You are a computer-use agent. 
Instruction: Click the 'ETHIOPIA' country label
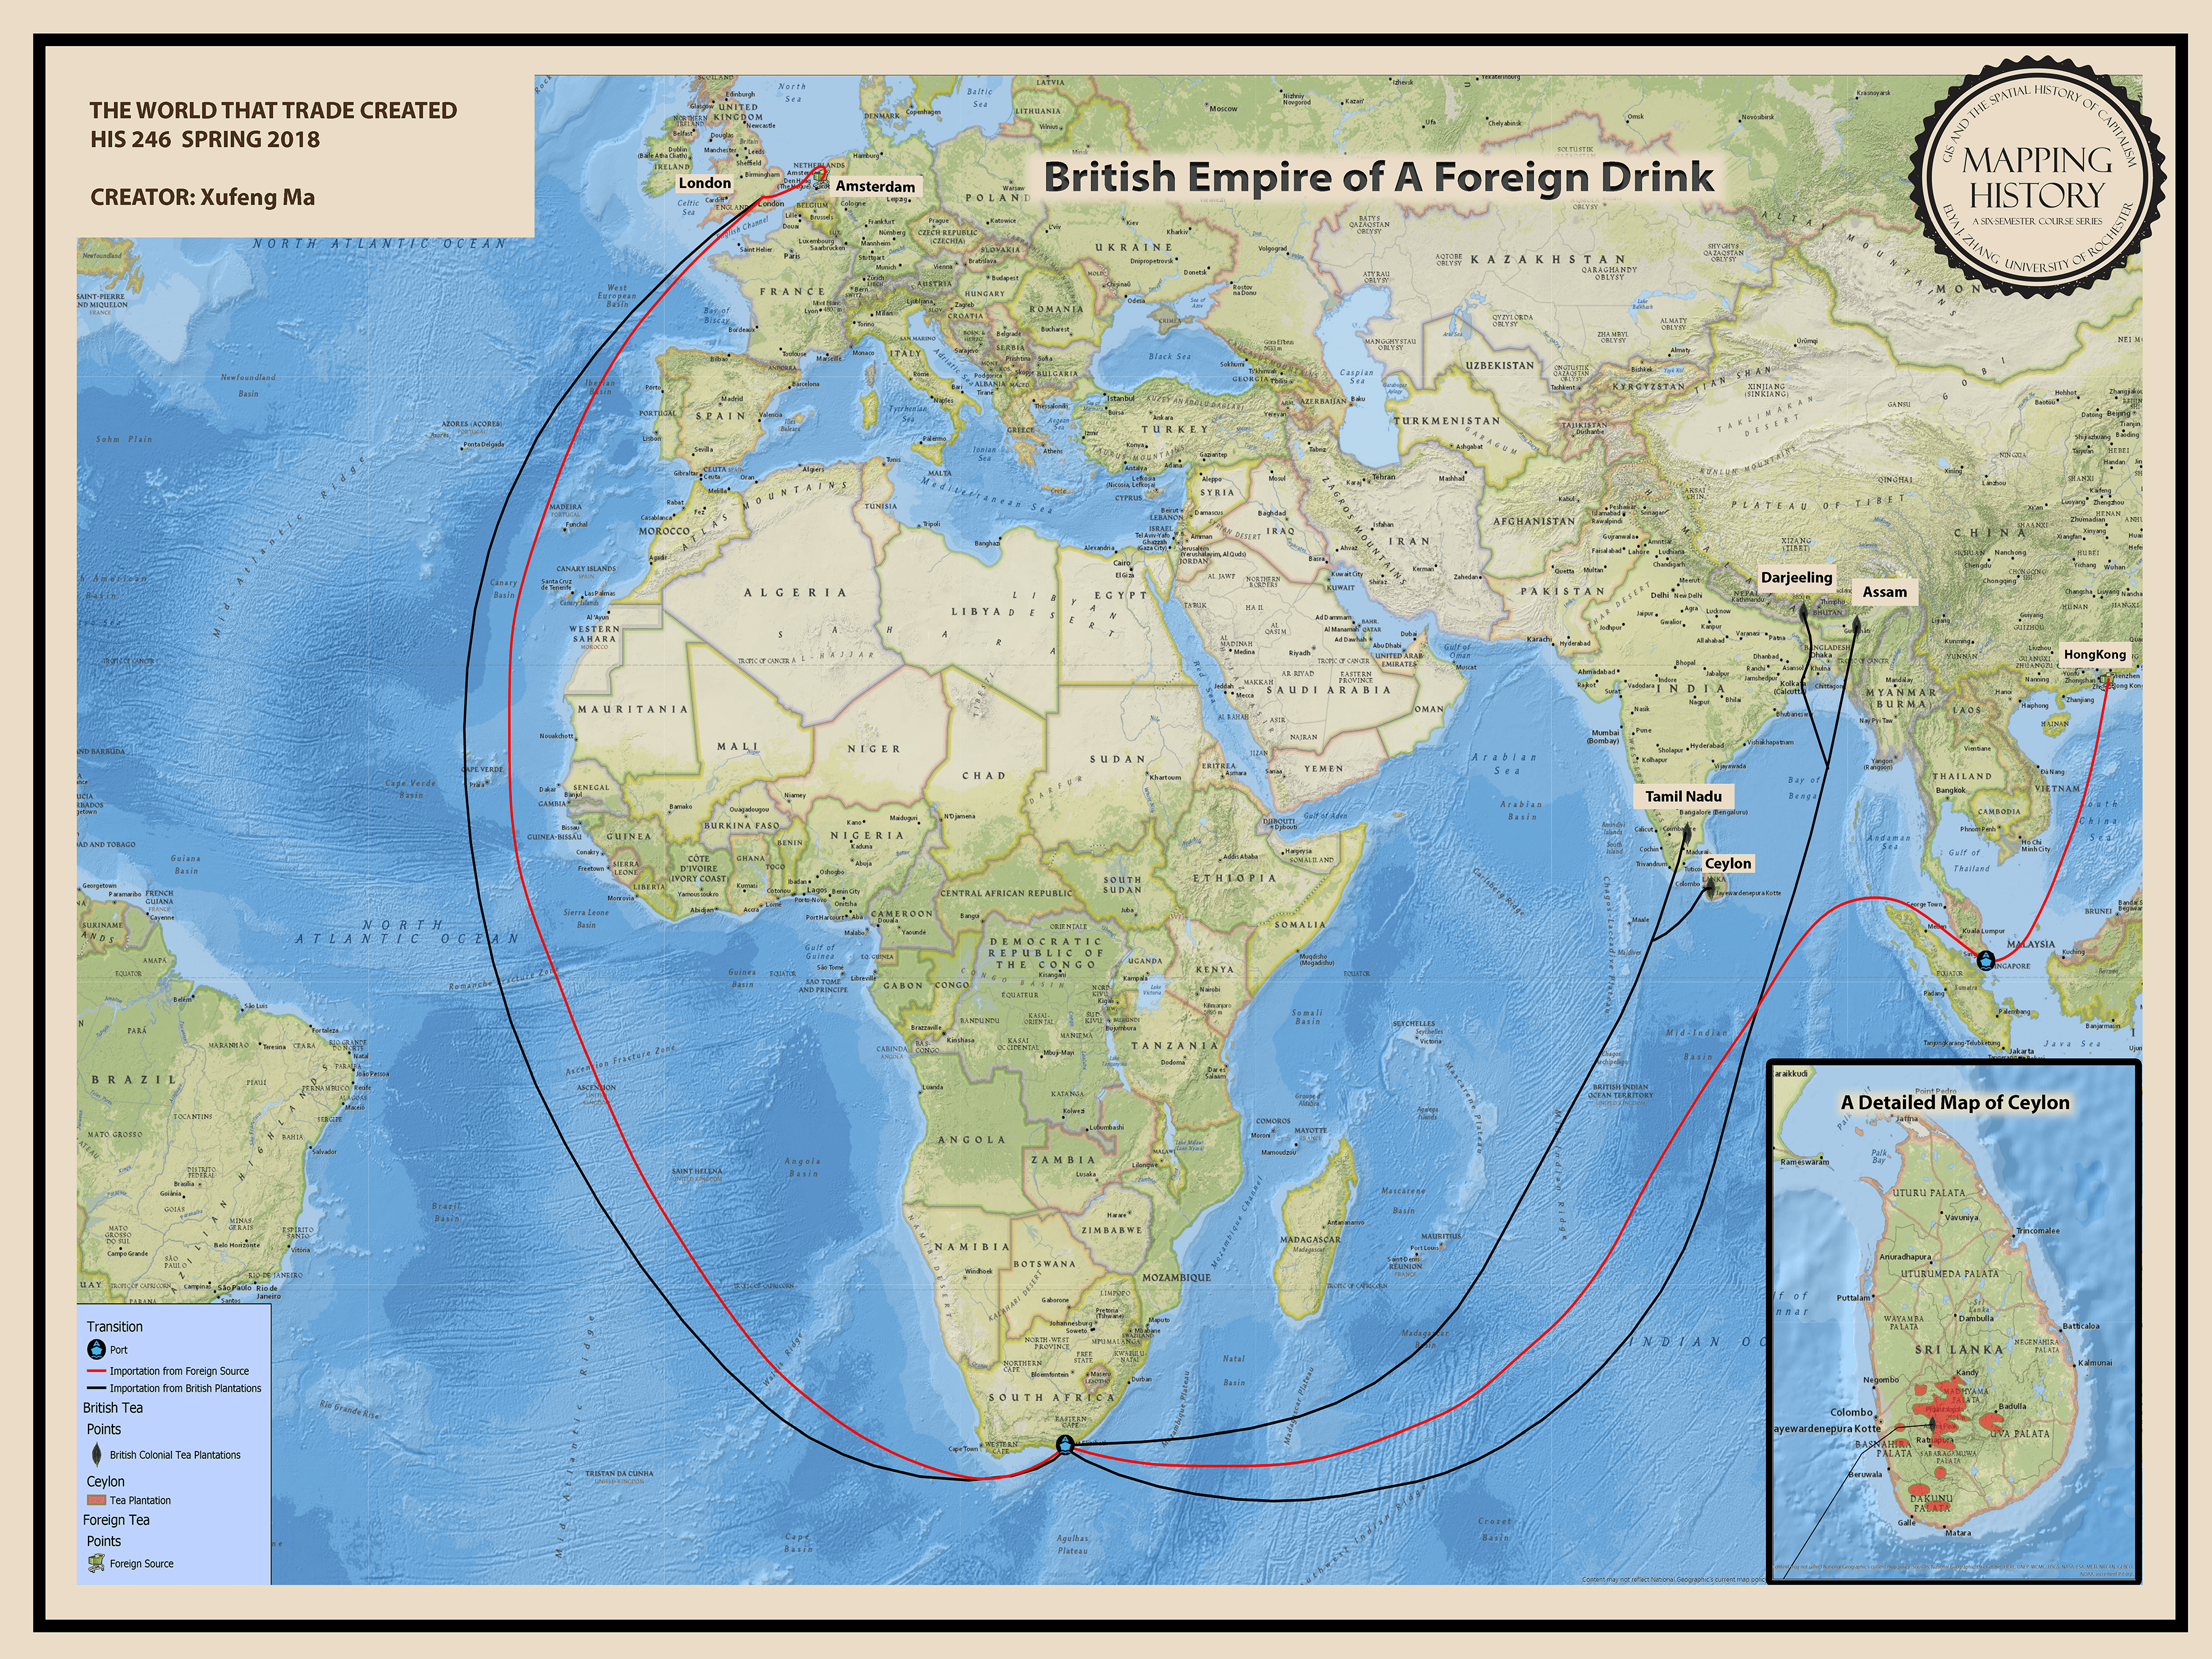click(x=1234, y=877)
